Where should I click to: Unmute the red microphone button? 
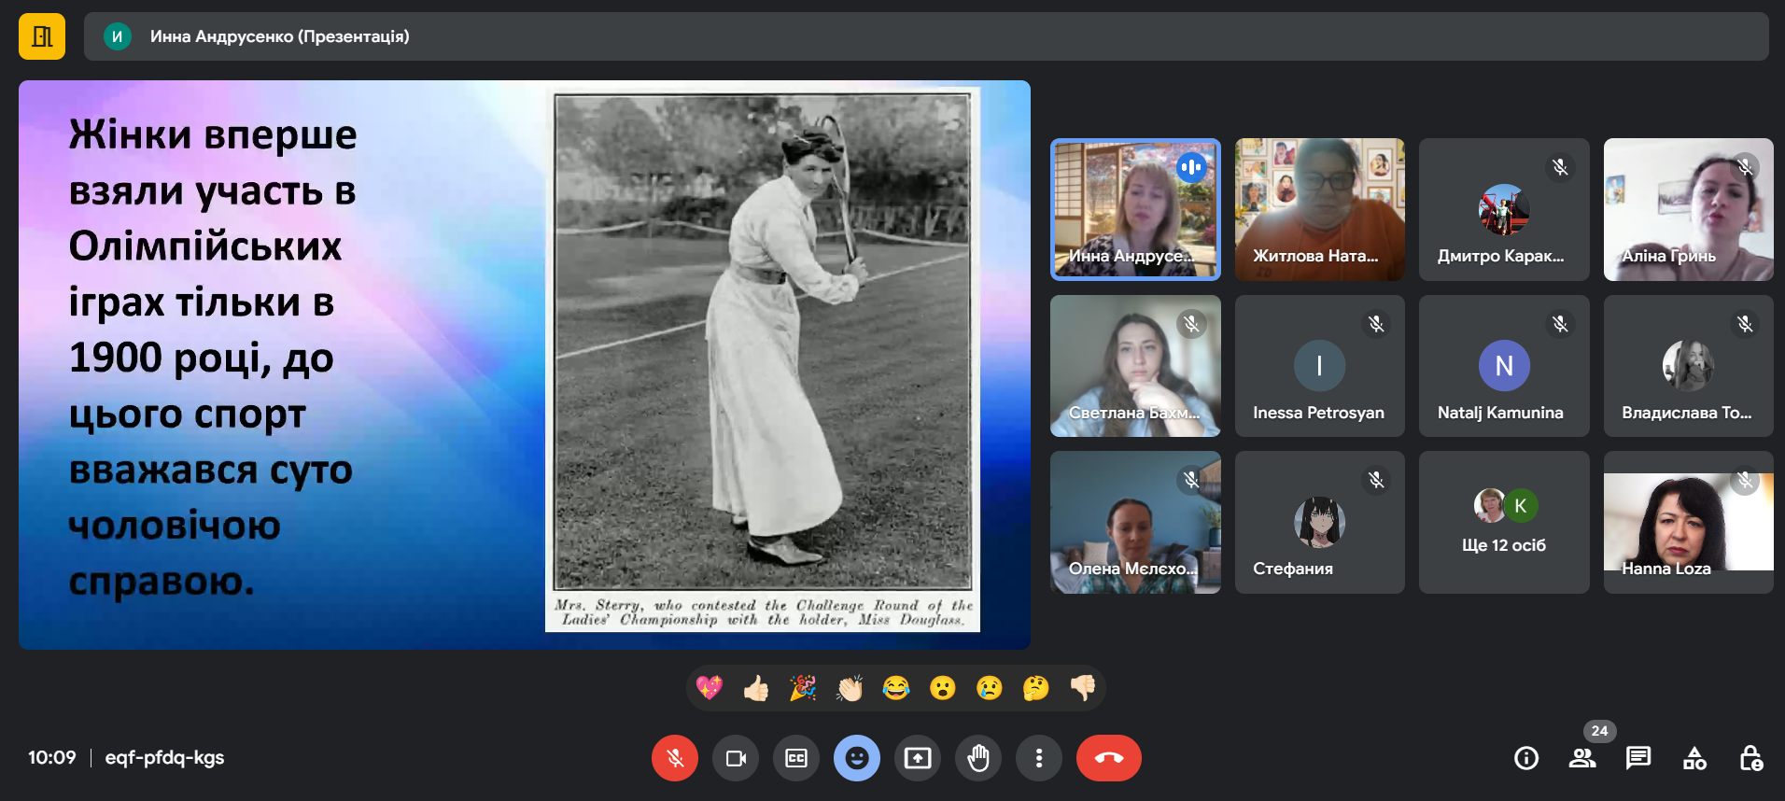point(674,758)
